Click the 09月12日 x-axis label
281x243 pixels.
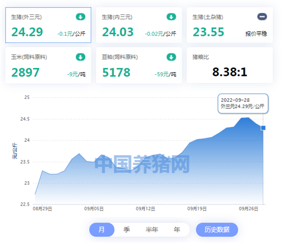pyautogui.click(x=145, y=209)
